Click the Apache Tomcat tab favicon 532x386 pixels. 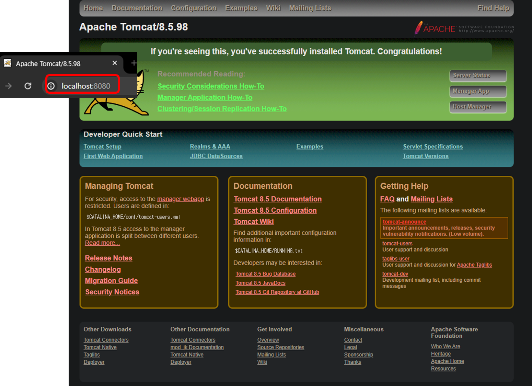(x=8, y=63)
